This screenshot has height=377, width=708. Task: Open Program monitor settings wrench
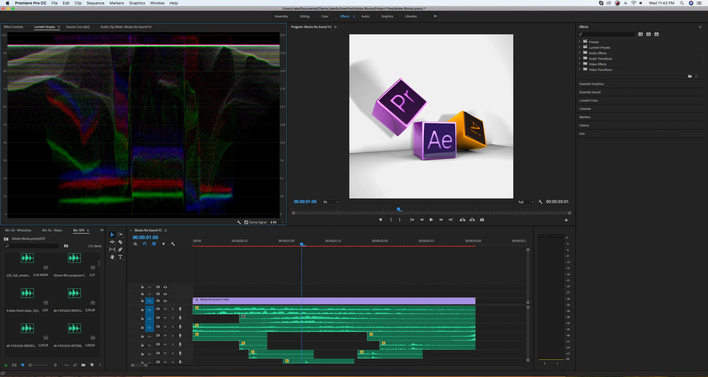[540, 202]
